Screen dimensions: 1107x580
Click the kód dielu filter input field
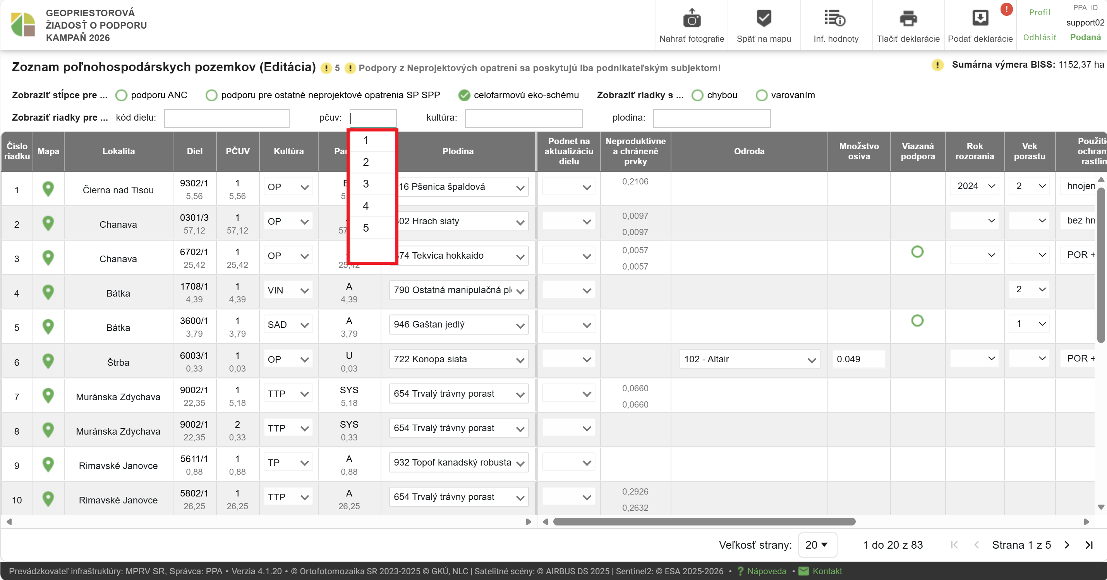227,118
